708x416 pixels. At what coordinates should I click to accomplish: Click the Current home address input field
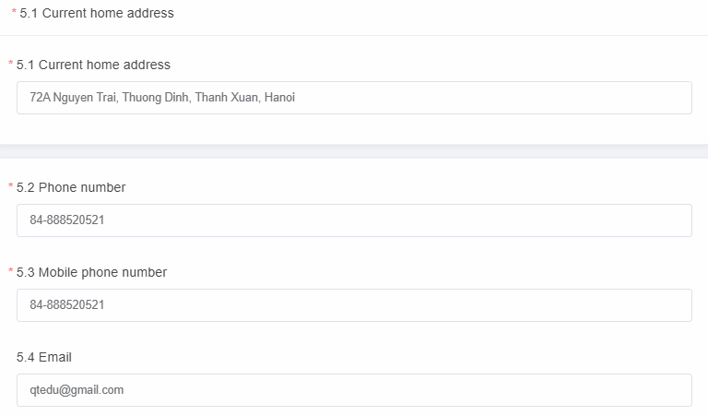tap(354, 98)
